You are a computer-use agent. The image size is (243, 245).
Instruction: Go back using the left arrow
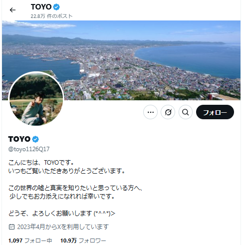pyautogui.click(x=12, y=10)
